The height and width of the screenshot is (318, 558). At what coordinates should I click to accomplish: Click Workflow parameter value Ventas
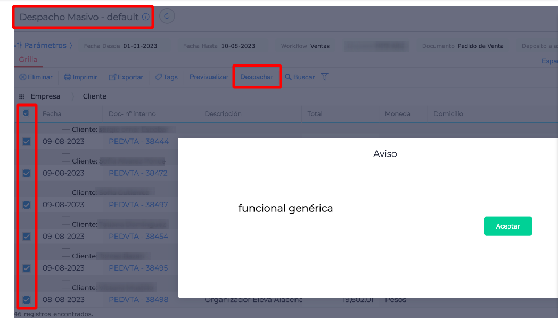tap(320, 46)
